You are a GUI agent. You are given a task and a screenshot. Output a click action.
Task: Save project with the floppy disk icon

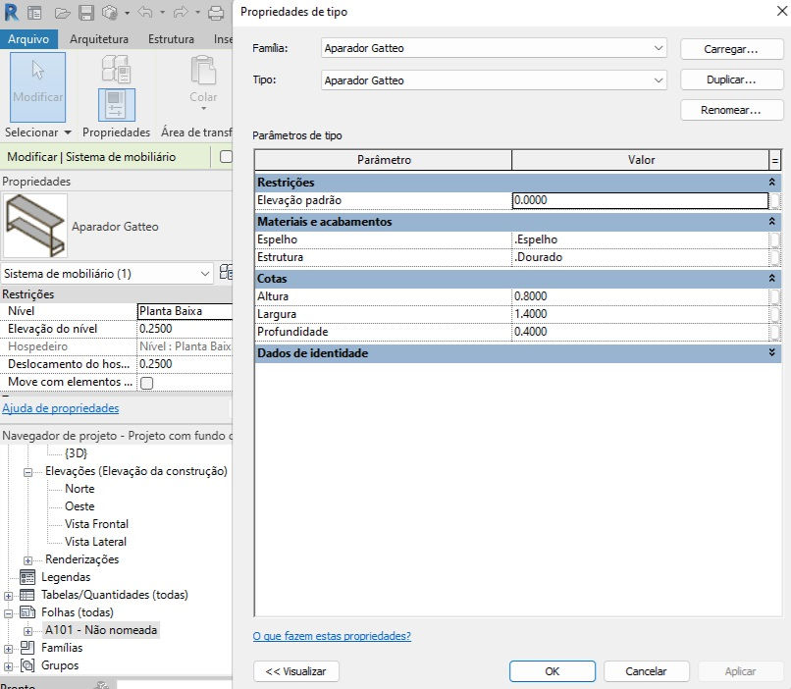click(x=86, y=13)
